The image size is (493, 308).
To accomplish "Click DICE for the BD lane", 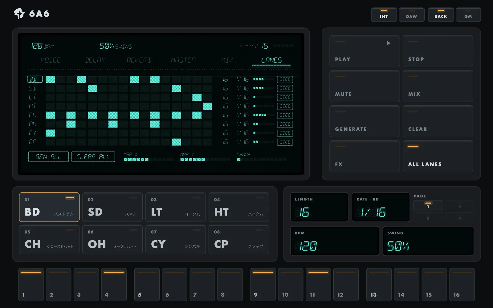I will click(x=285, y=79).
